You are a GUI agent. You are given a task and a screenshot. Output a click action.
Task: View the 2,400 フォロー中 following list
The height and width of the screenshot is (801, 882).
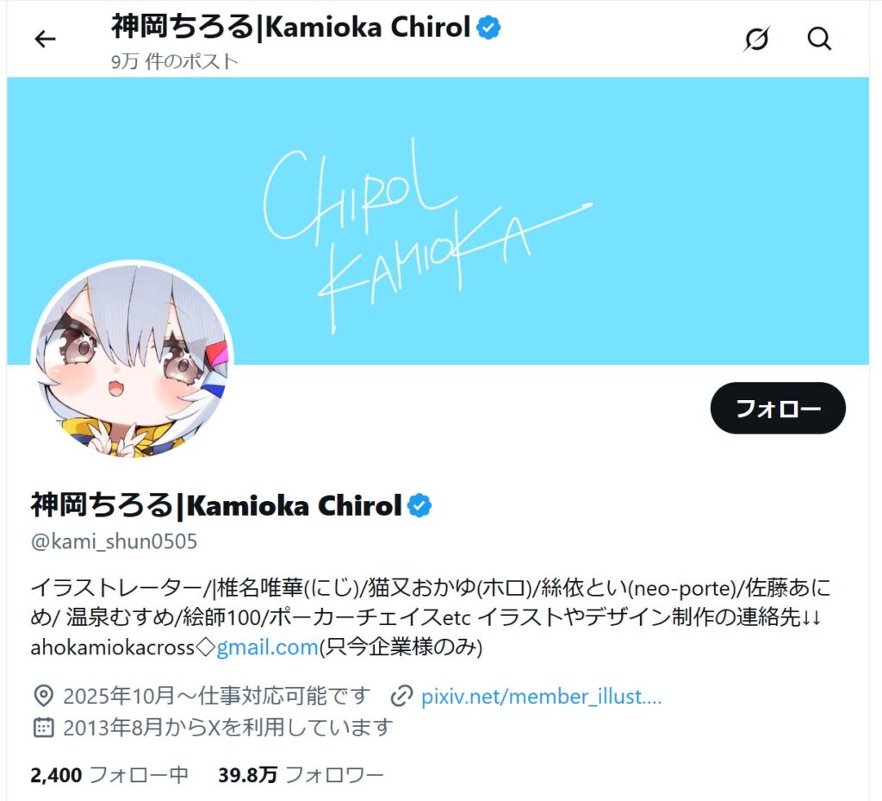[109, 775]
